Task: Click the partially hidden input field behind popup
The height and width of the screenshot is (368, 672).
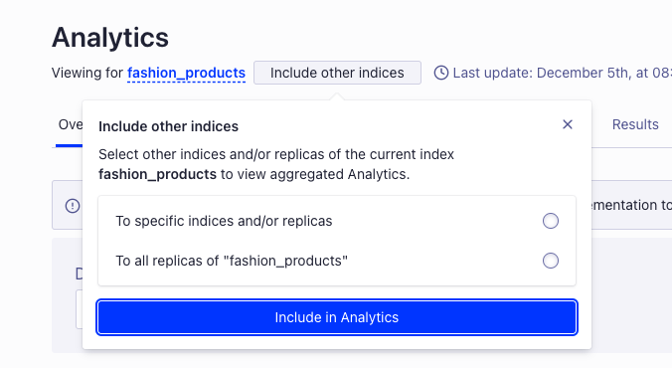Action: [80, 309]
